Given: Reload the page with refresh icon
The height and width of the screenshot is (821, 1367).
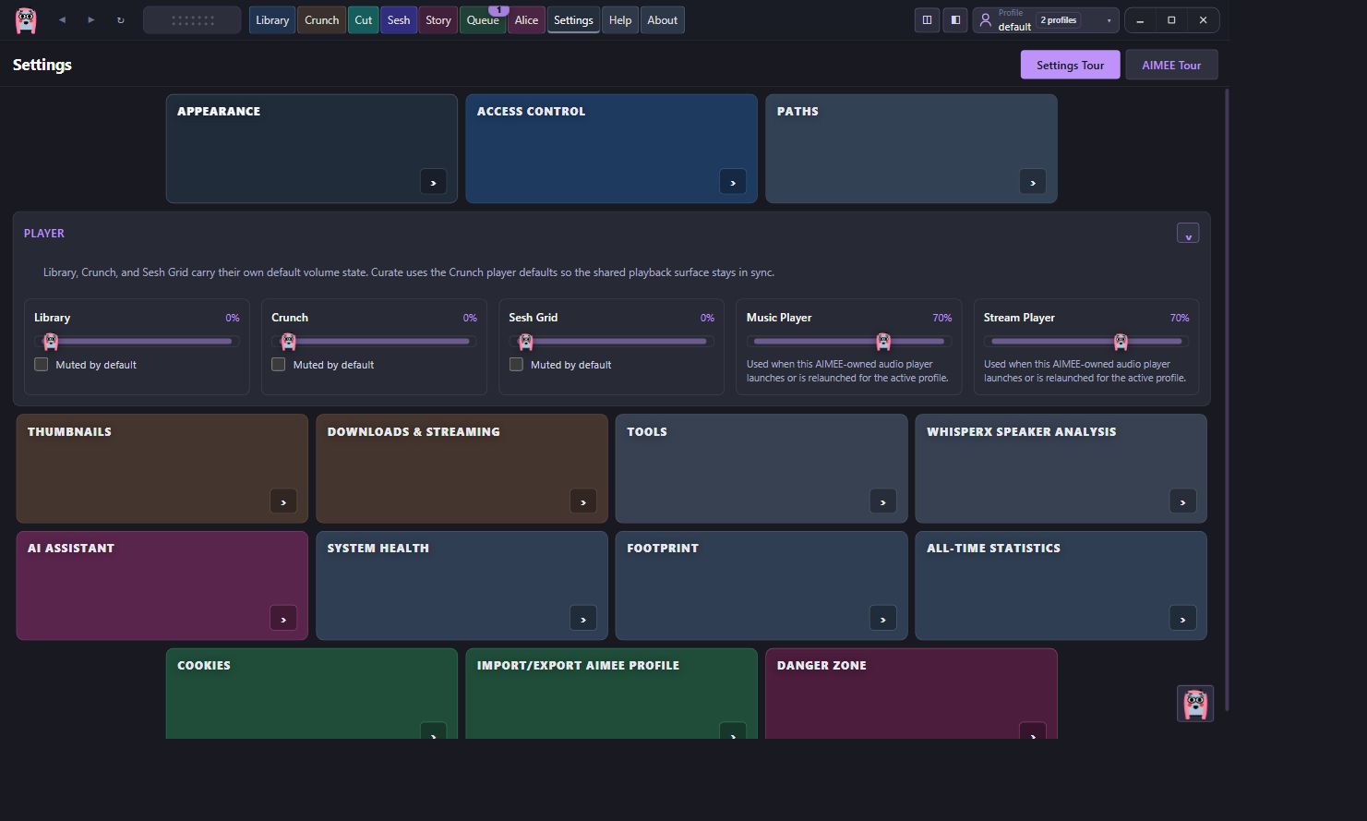Looking at the screenshot, I should point(120,20).
